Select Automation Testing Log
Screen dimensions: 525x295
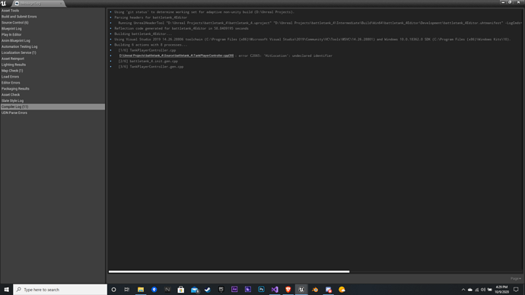(52, 47)
